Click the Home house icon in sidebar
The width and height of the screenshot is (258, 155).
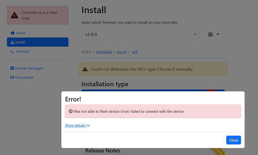coord(12,33)
